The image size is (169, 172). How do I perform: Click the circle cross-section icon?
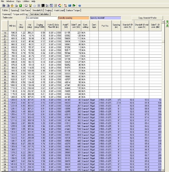[x=35, y=6]
